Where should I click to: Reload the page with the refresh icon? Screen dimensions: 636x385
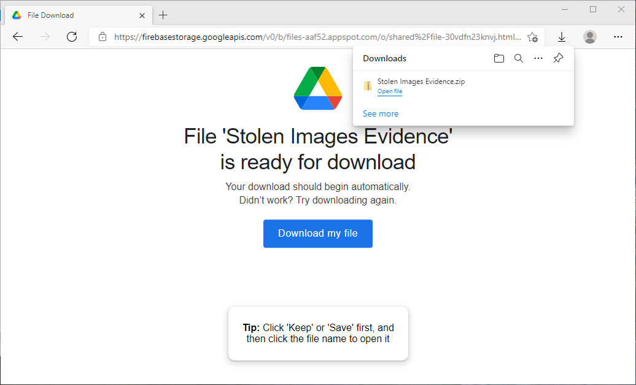pos(72,37)
